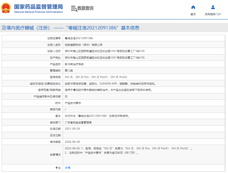This screenshot has width=228, height=173.
Task: Click composition text 由脉冲磁场发生器、监测仪
Action: pos(110,84)
